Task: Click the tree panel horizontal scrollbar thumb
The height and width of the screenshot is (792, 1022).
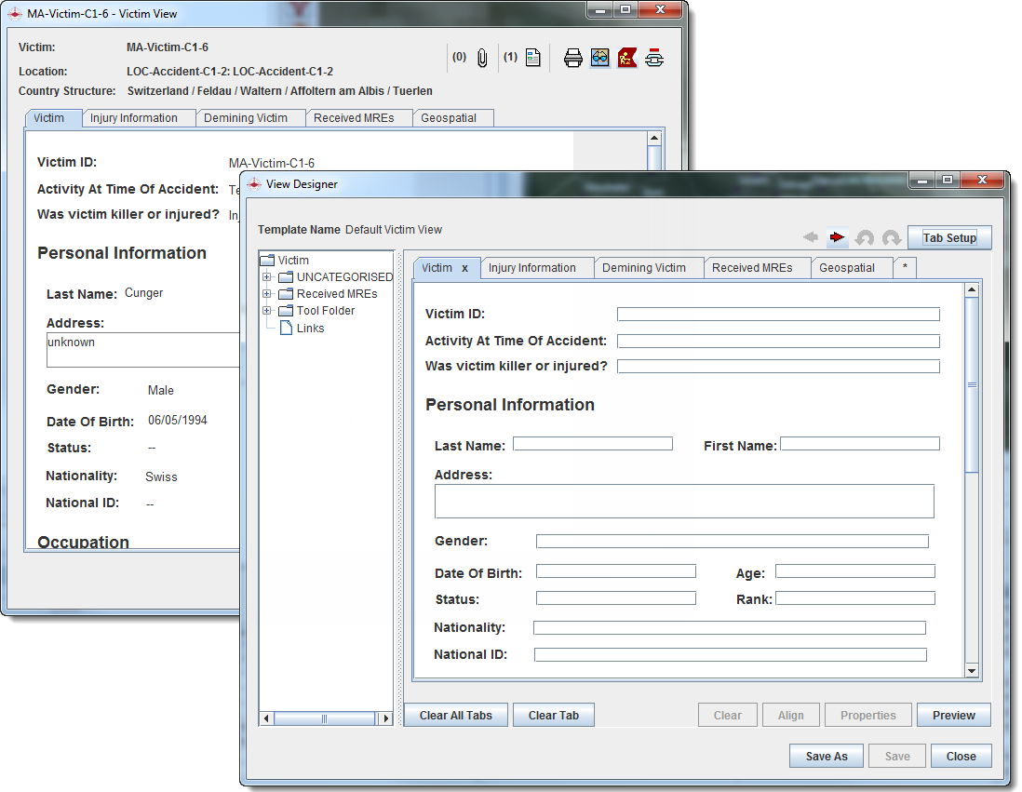Action: (324, 718)
